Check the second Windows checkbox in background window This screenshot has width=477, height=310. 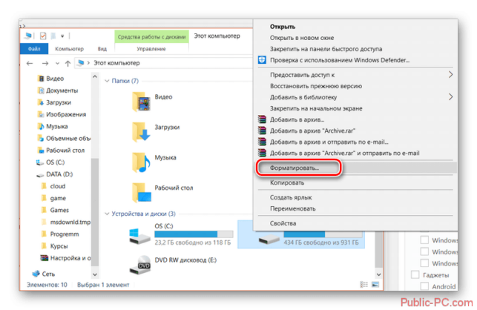coord(424,251)
